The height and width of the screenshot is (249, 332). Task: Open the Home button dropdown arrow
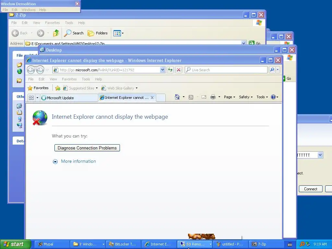(184, 97)
